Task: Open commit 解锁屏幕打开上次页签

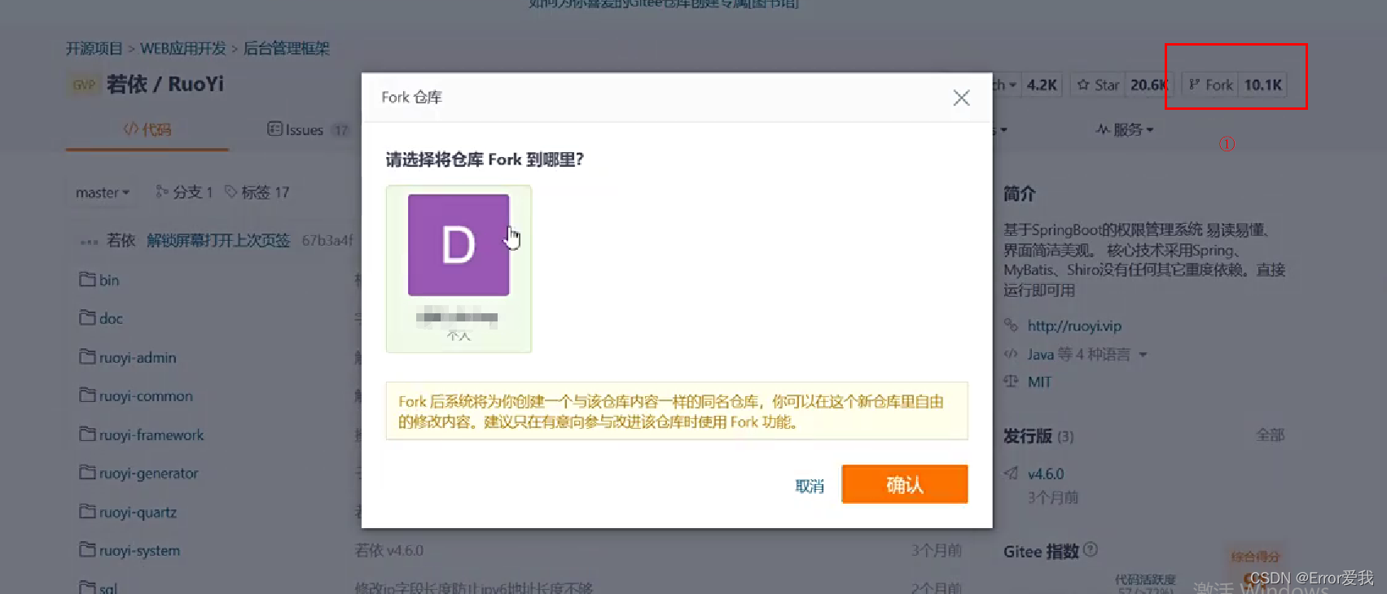Action: (x=218, y=240)
